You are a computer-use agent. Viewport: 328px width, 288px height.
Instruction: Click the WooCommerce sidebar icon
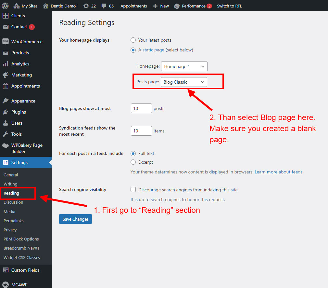coord(5,42)
